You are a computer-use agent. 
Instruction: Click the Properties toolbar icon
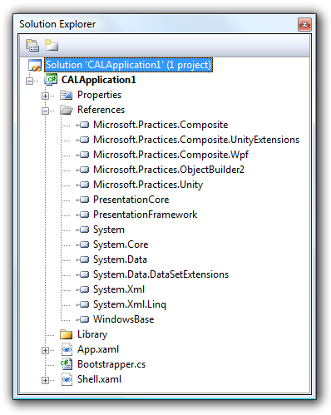click(32, 45)
